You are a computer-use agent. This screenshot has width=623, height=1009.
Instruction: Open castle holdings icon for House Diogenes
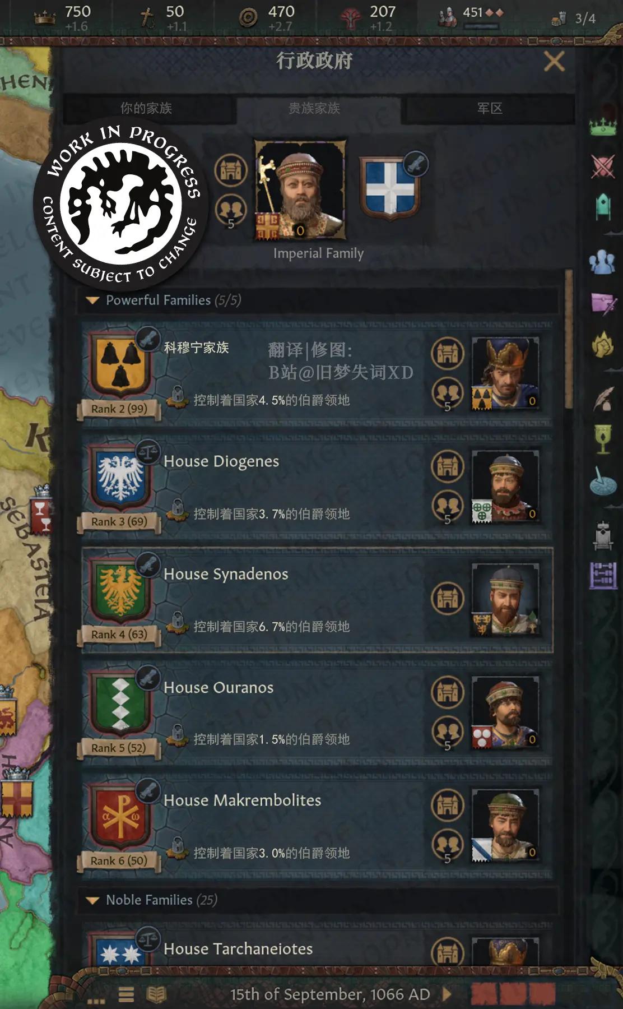(x=448, y=466)
